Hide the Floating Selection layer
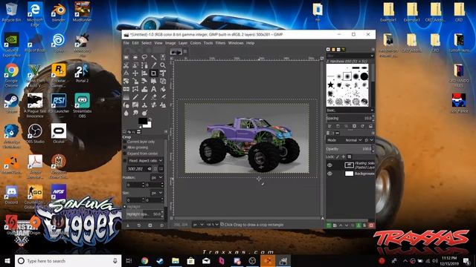The width and height of the screenshot is (476, 267). coord(329,165)
